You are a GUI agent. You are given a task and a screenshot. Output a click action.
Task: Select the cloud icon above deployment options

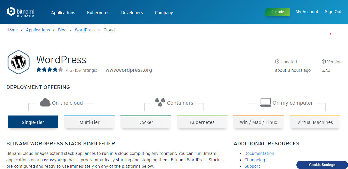click(x=45, y=102)
